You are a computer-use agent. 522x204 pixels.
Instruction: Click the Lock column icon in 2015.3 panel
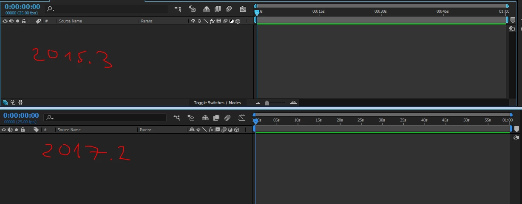(23, 21)
